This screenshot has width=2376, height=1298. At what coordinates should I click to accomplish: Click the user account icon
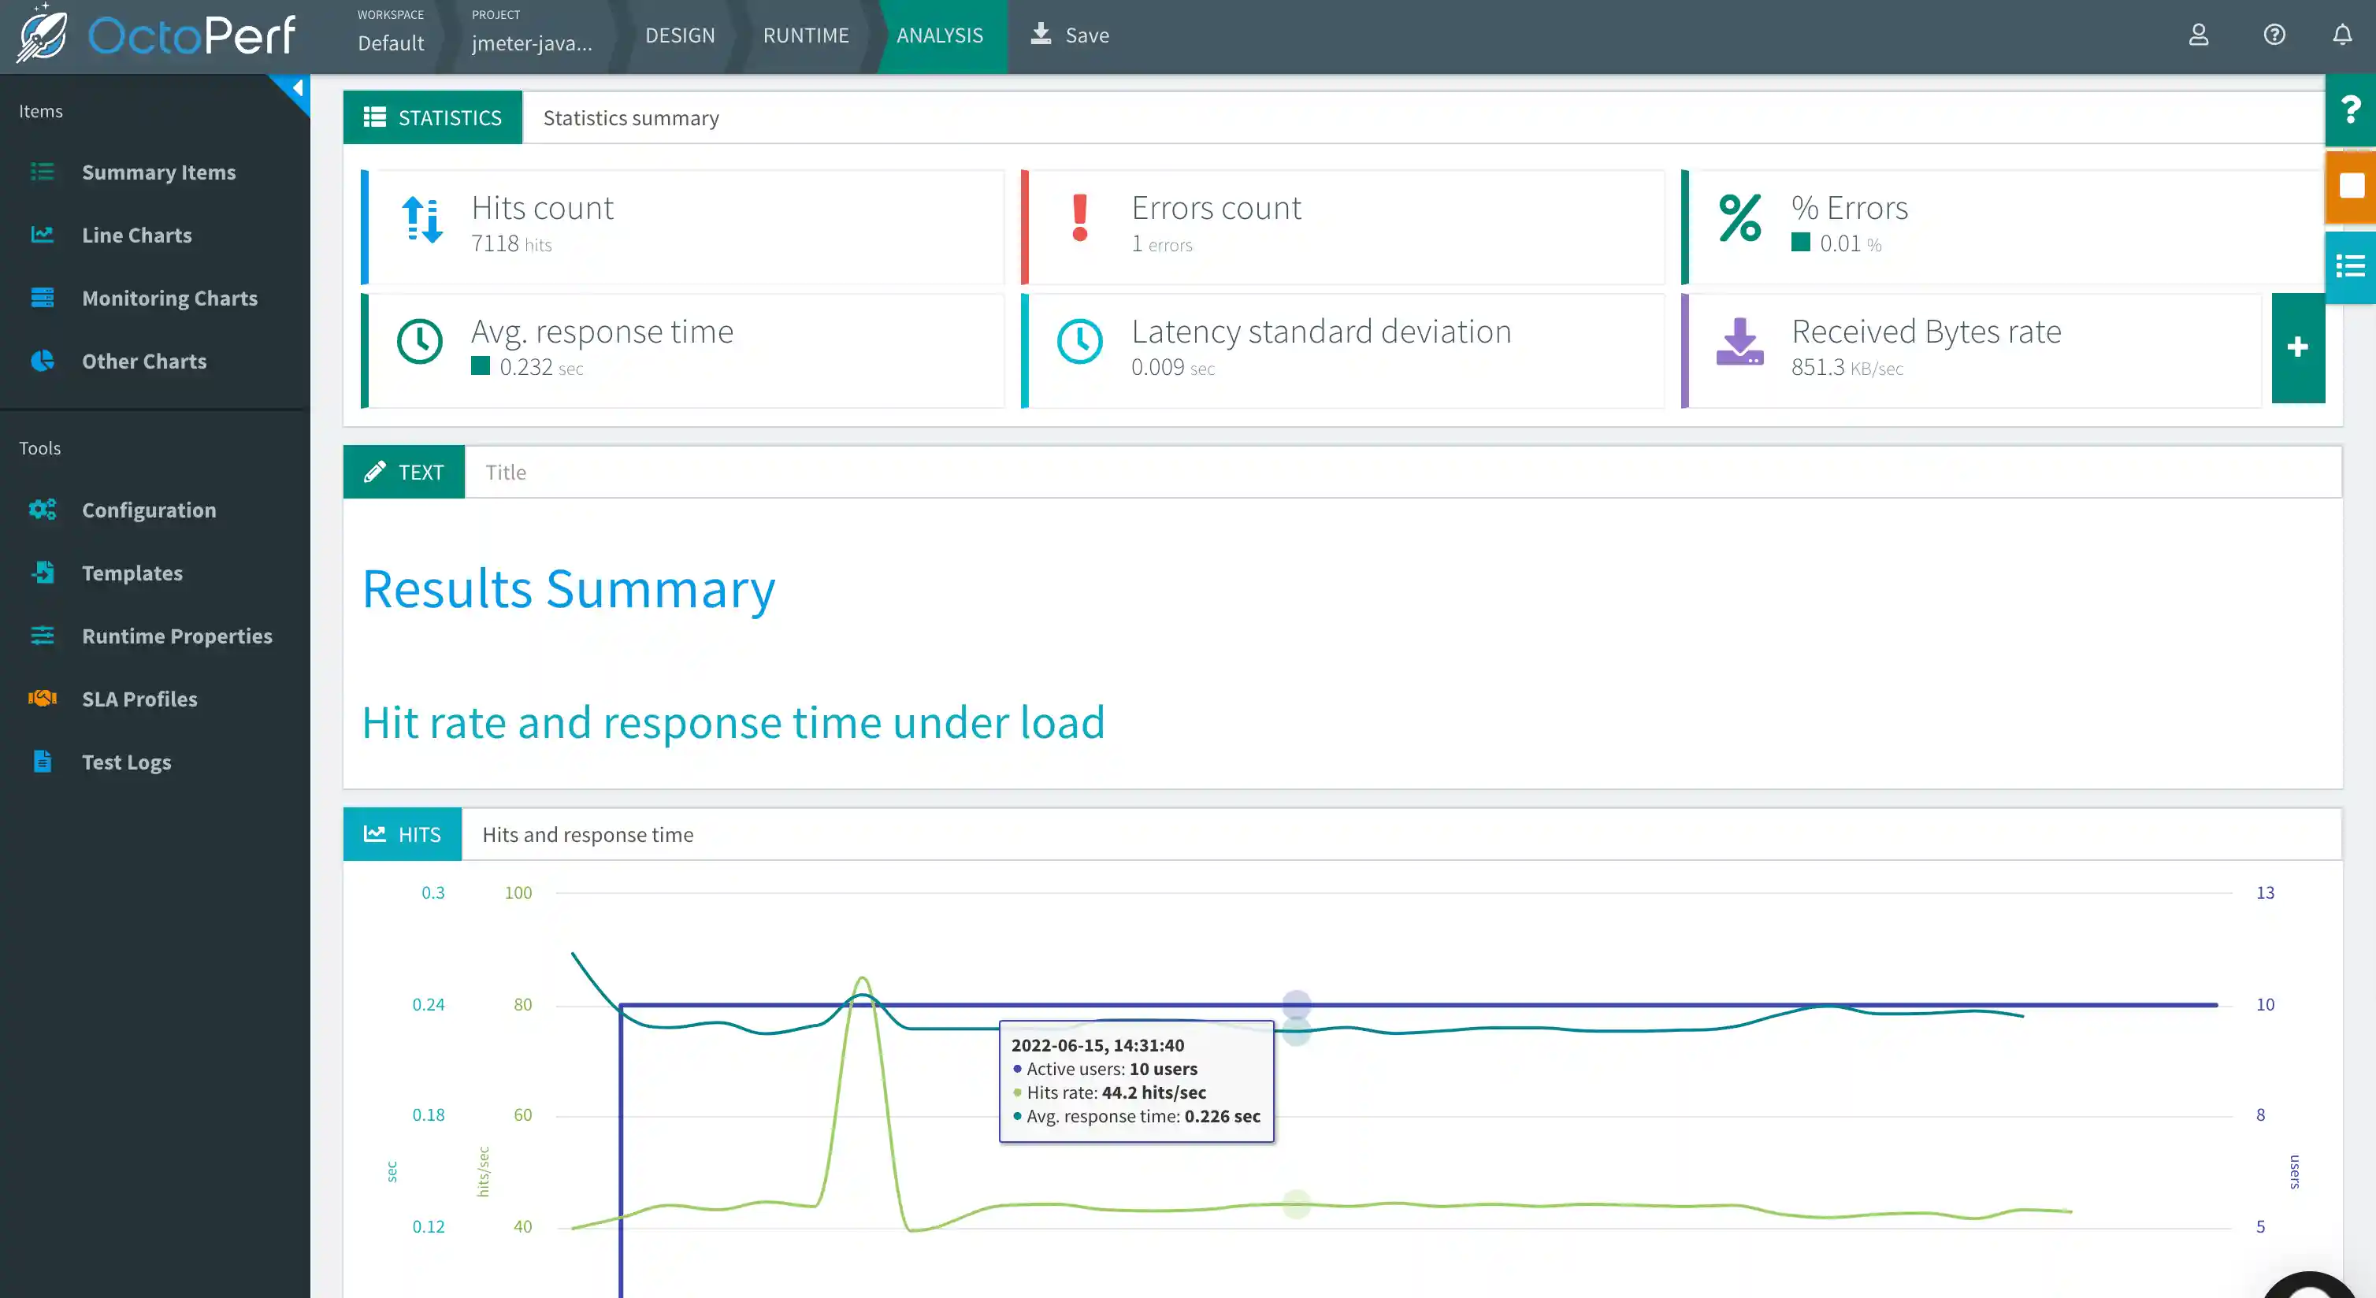(2199, 35)
